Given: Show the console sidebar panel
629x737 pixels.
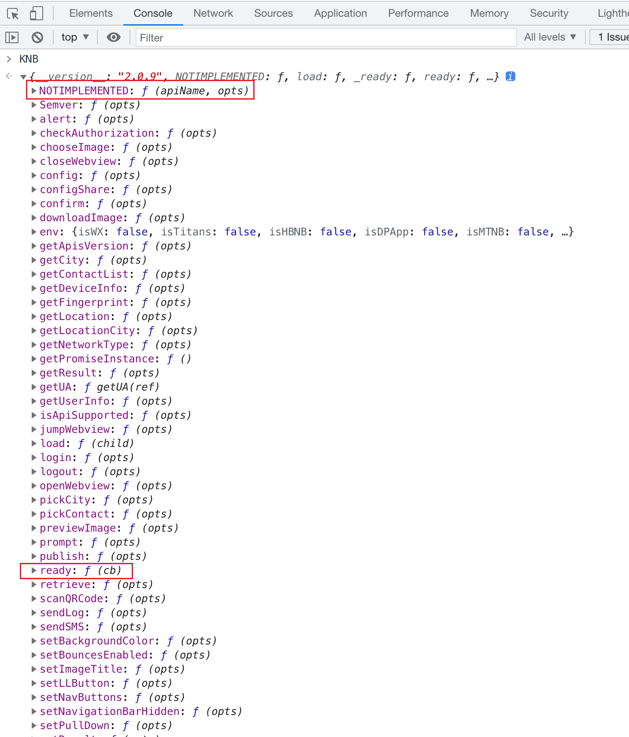Looking at the screenshot, I should pyautogui.click(x=12, y=37).
